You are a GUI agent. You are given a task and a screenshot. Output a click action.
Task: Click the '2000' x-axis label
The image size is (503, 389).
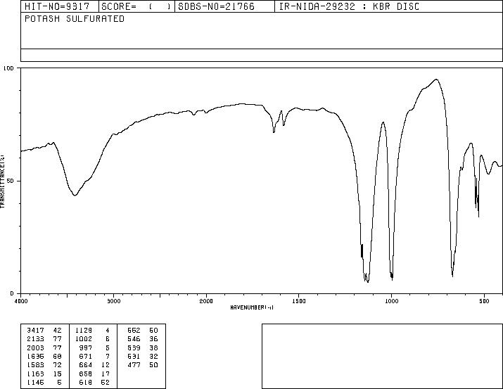[x=206, y=301]
